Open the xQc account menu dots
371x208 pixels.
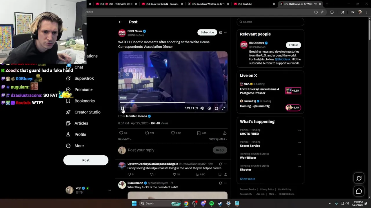[x=109, y=190]
